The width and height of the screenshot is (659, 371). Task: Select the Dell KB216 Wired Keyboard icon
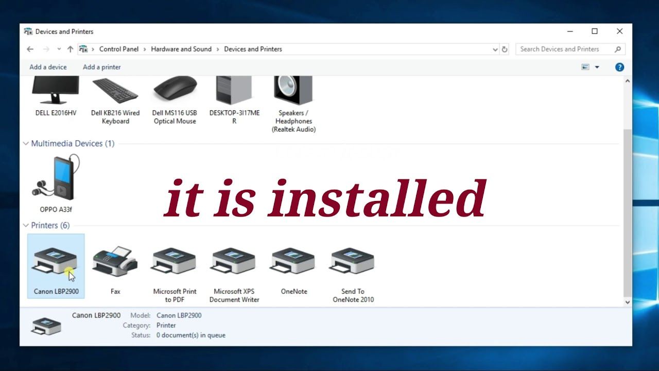coord(115,91)
